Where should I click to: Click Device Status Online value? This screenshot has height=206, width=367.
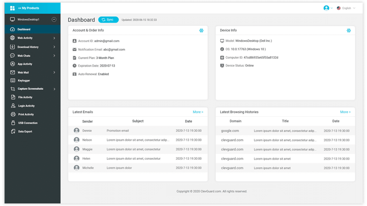[x=250, y=66]
